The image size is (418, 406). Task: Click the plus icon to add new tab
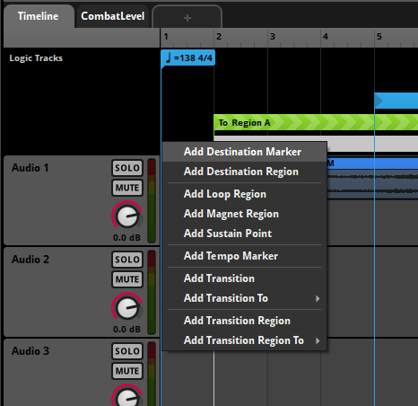click(x=187, y=18)
